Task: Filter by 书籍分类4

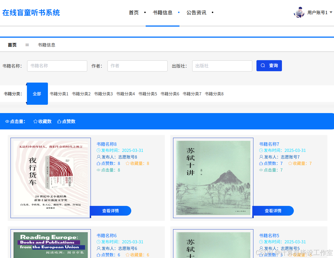Action: coord(125,94)
